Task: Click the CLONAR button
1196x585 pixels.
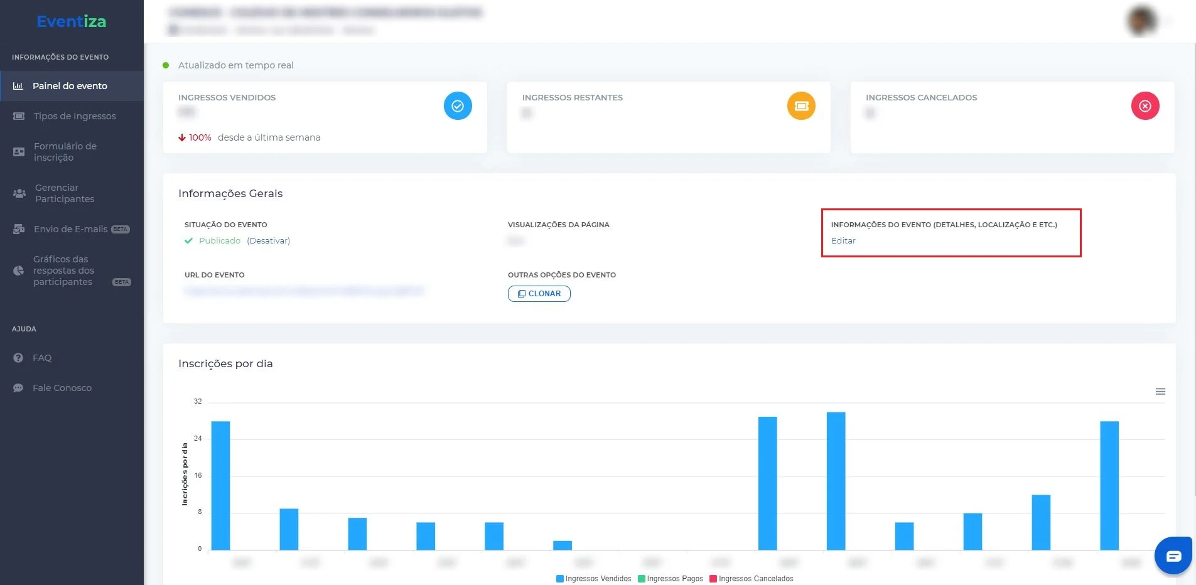Action: 539,294
